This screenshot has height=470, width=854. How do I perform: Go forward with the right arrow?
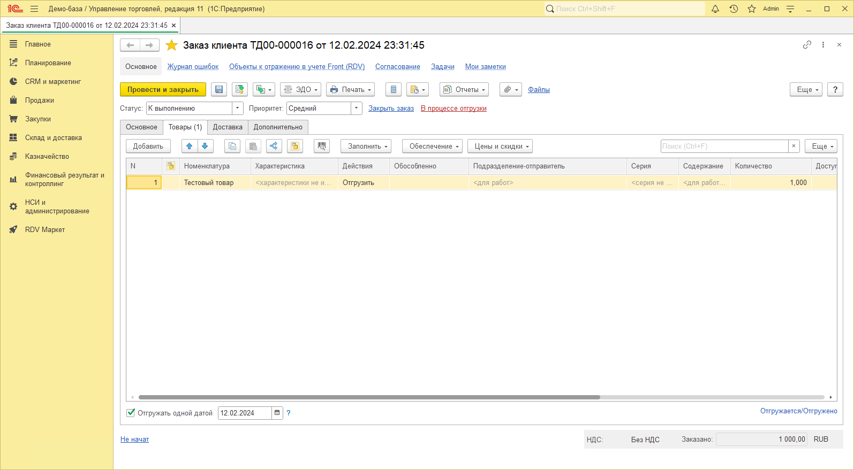(149, 45)
